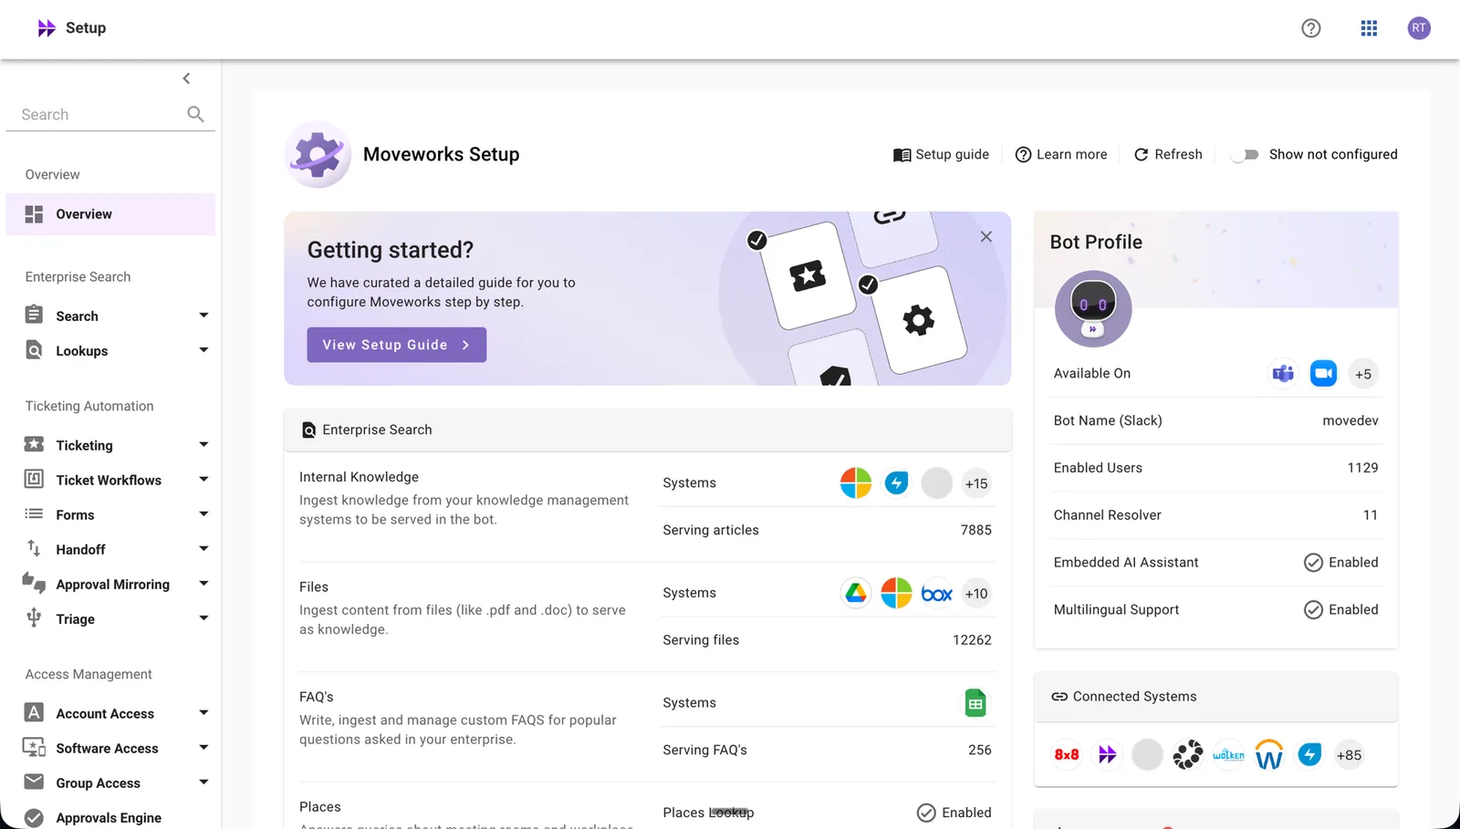Click the +5 Available On badge
The width and height of the screenshot is (1460, 829).
(x=1363, y=374)
